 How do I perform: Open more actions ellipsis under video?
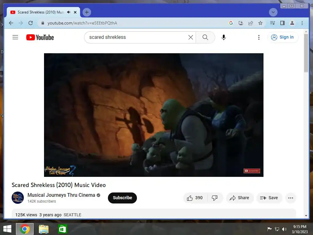(x=291, y=198)
